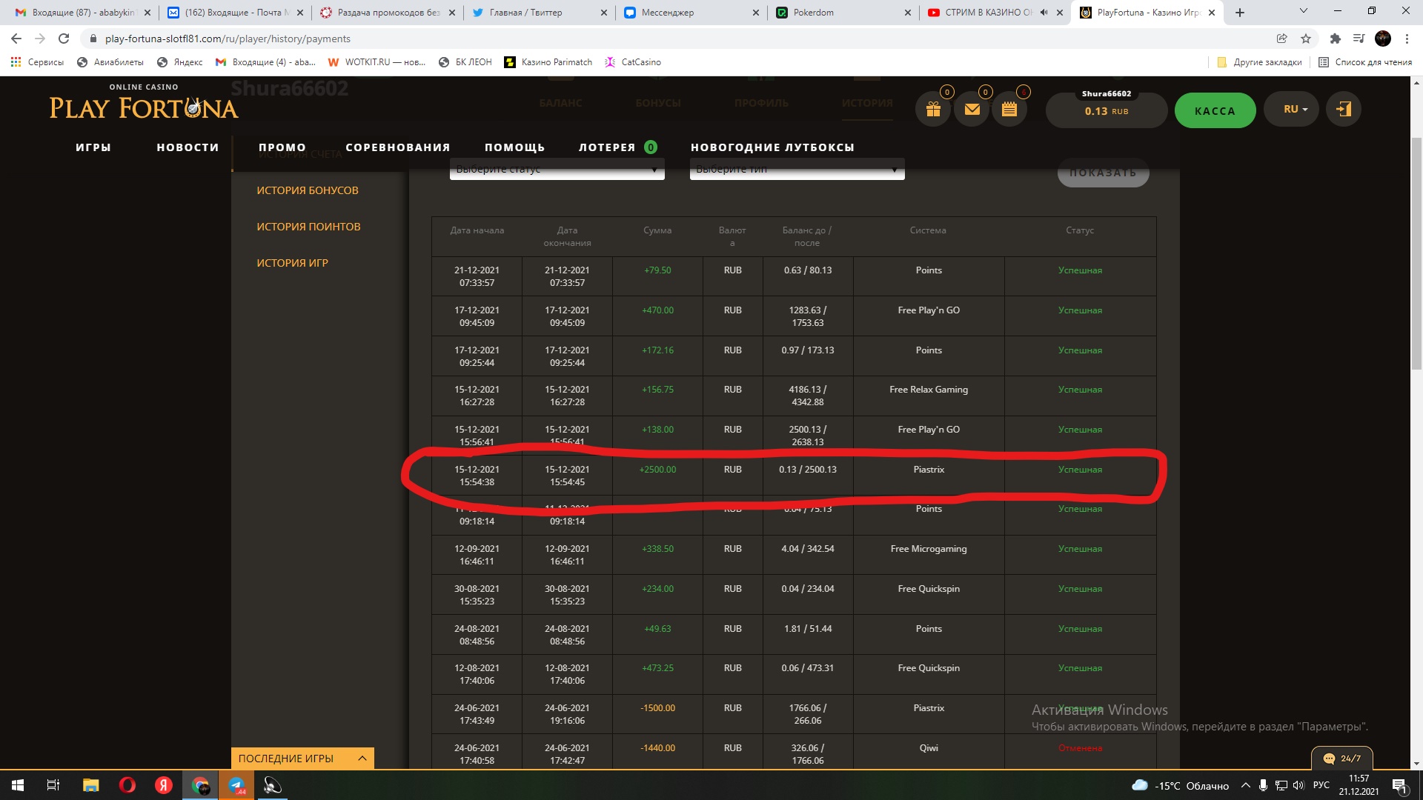This screenshot has width=1423, height=800.
Task: Open Windows notification center
Action: (x=1399, y=785)
